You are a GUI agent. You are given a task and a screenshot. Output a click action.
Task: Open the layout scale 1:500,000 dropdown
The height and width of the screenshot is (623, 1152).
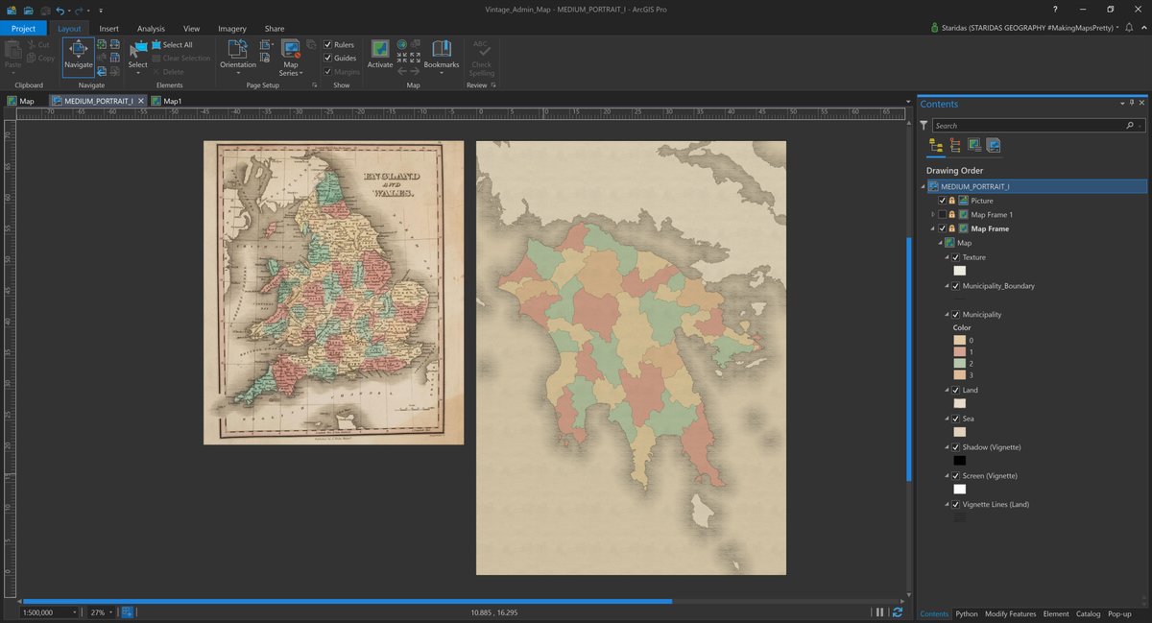pos(74,612)
